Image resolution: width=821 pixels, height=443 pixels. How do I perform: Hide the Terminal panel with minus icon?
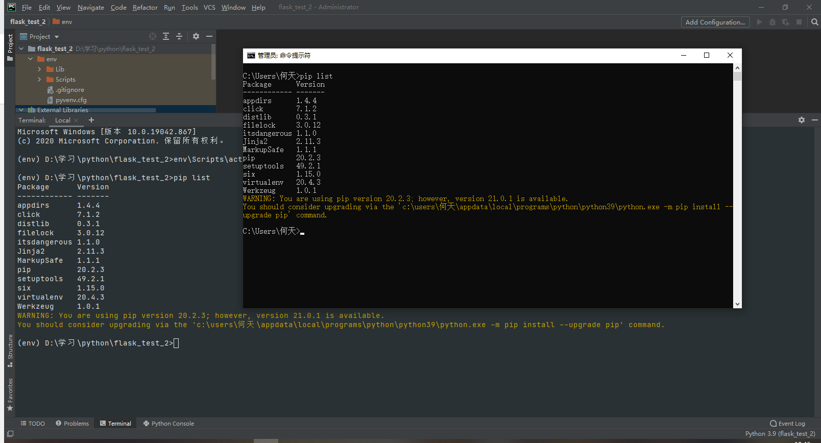click(x=814, y=120)
